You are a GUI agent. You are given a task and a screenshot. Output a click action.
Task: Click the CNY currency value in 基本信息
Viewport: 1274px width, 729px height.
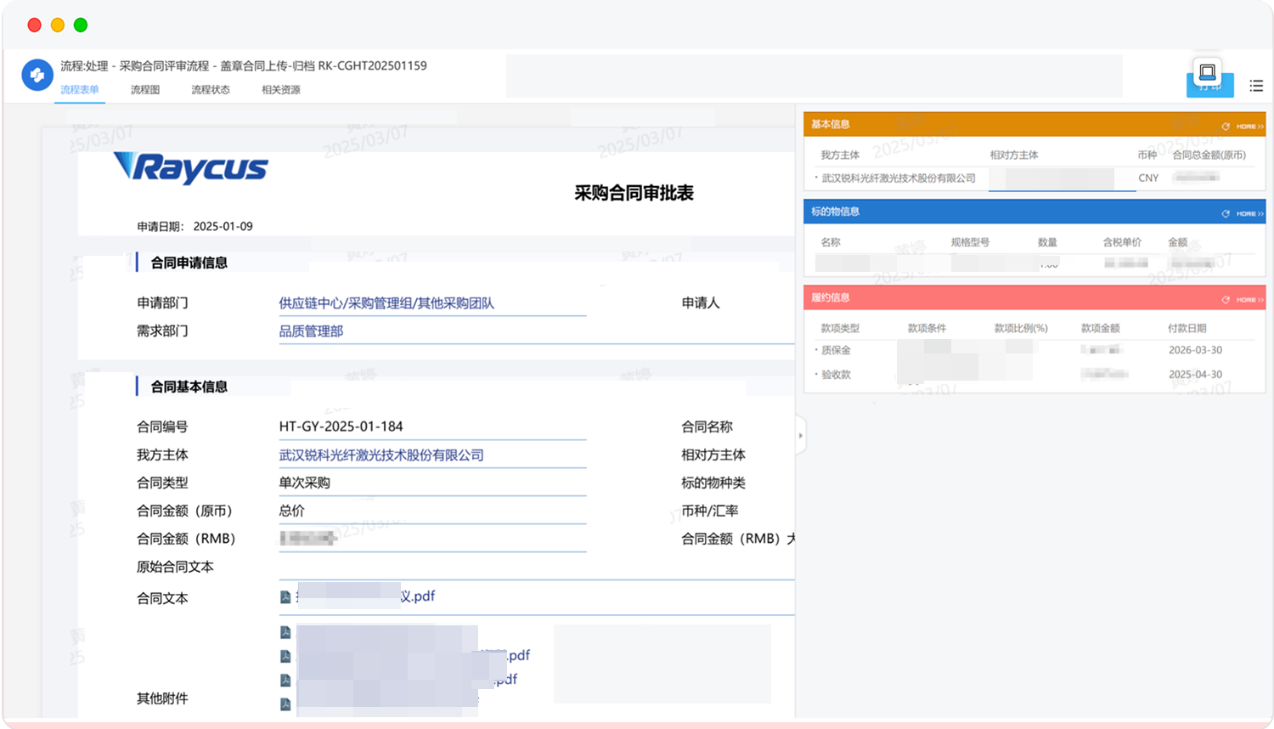(x=1148, y=178)
